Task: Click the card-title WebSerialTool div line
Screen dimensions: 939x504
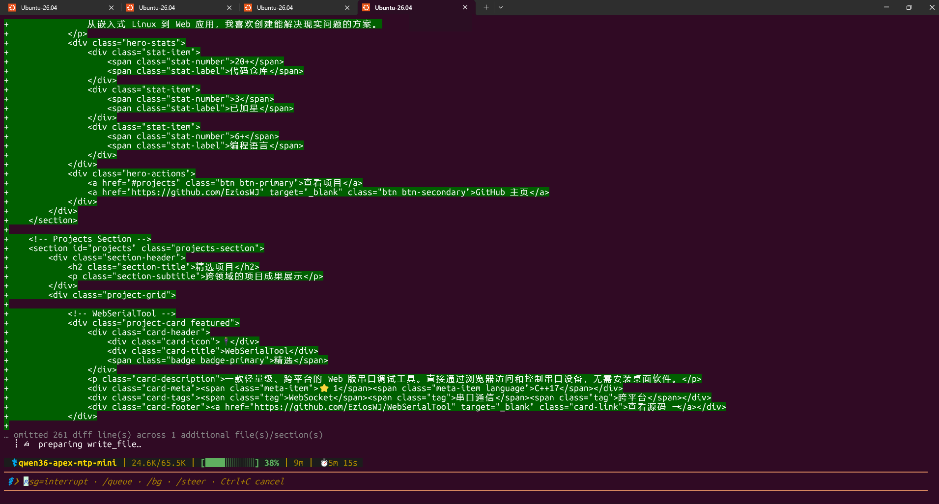Action: click(213, 351)
